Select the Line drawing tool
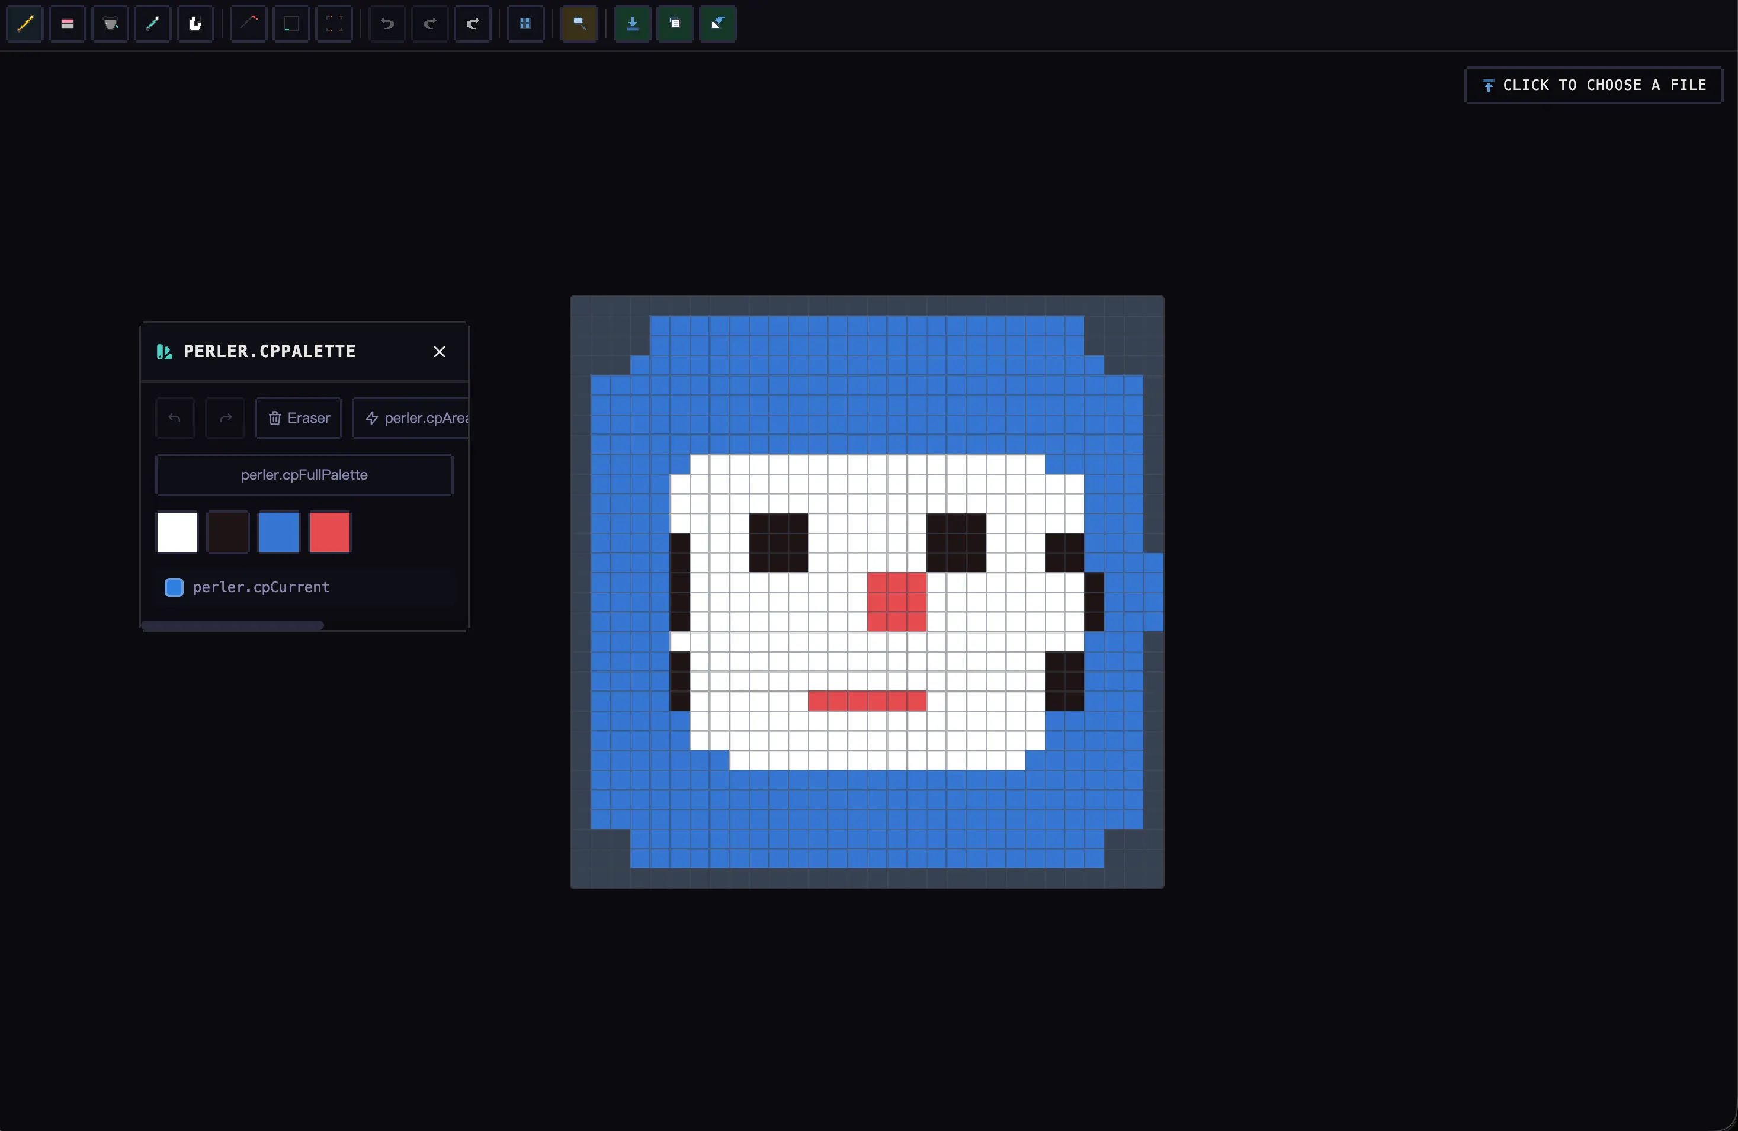 point(249,23)
